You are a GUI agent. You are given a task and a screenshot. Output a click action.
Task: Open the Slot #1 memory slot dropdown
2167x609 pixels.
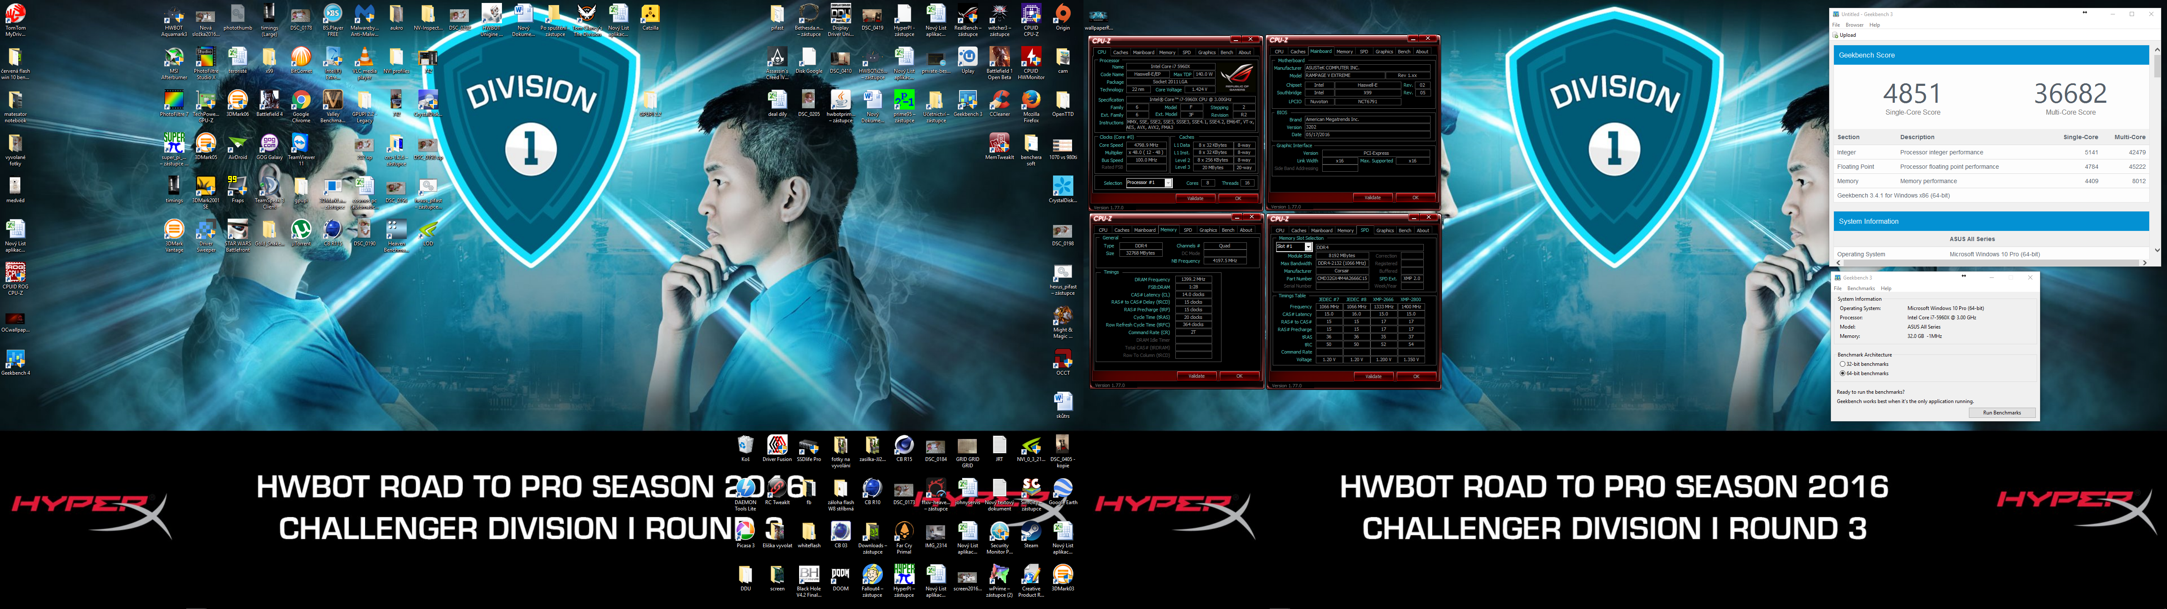pos(1294,247)
